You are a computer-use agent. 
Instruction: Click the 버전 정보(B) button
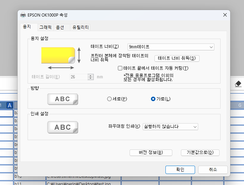[151, 153]
